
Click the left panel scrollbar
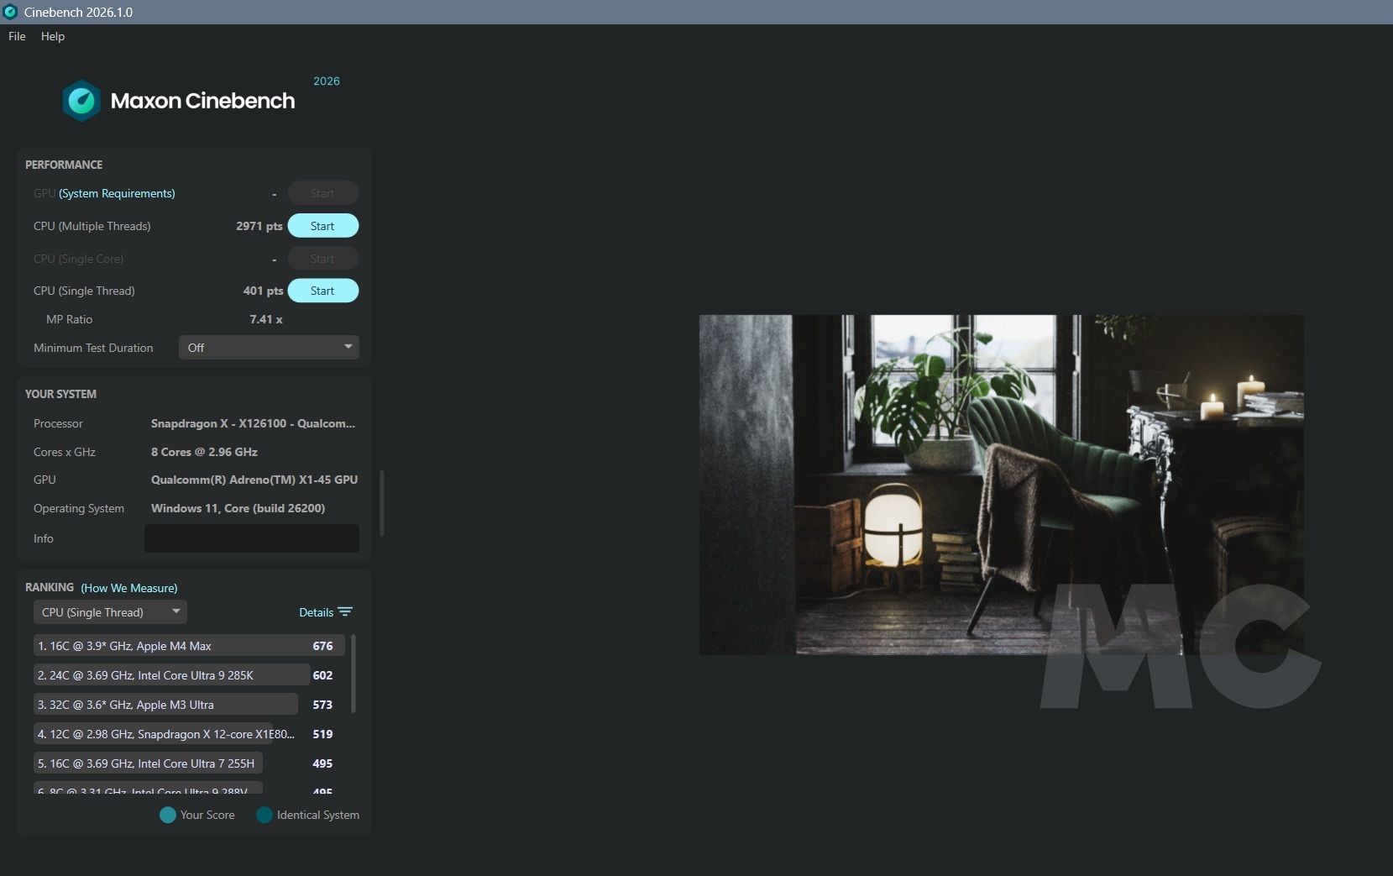[x=382, y=502]
